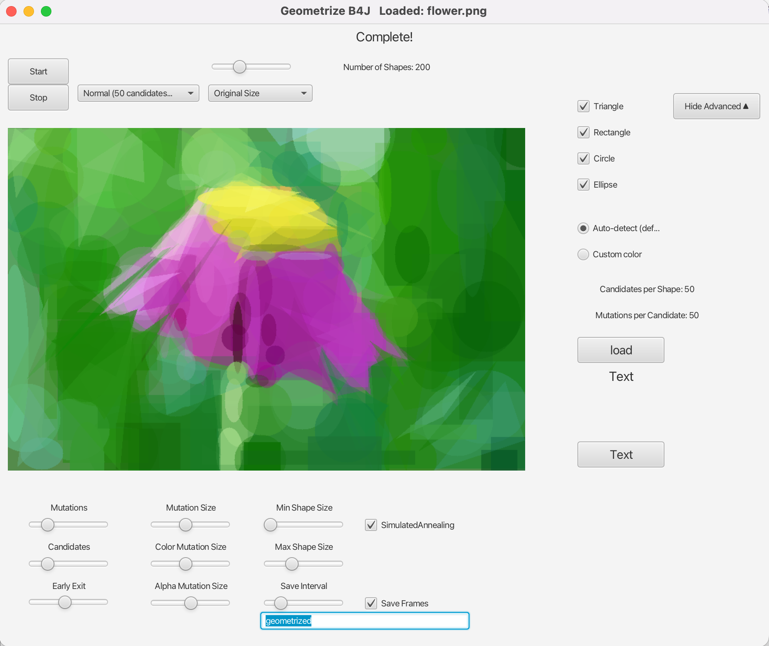The height and width of the screenshot is (646, 769).
Task: Open the candidates quality dropdown
Action: (x=138, y=93)
